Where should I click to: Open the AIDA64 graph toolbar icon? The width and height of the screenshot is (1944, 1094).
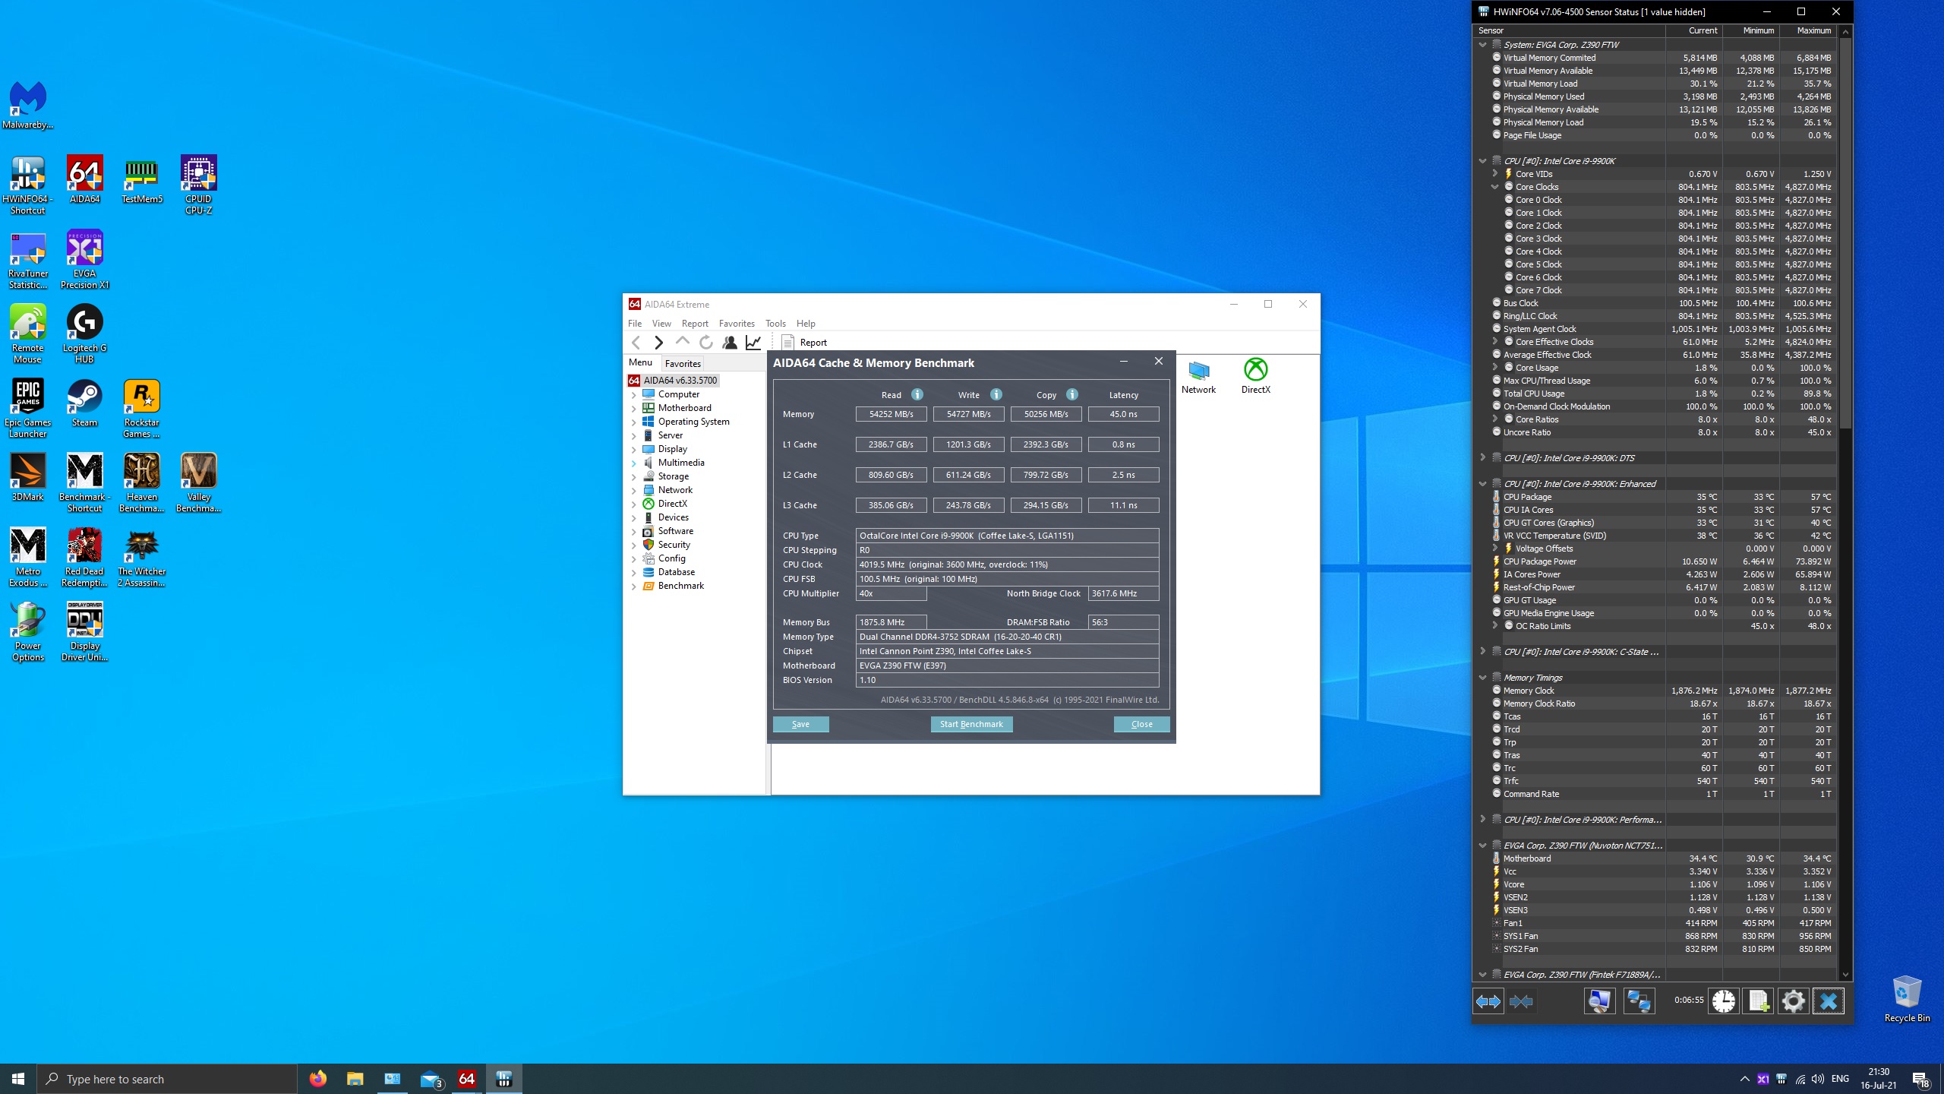pos(753,343)
